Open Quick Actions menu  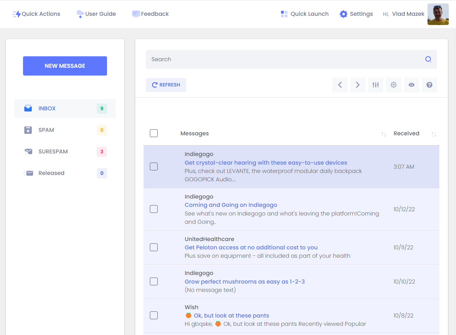36,14
